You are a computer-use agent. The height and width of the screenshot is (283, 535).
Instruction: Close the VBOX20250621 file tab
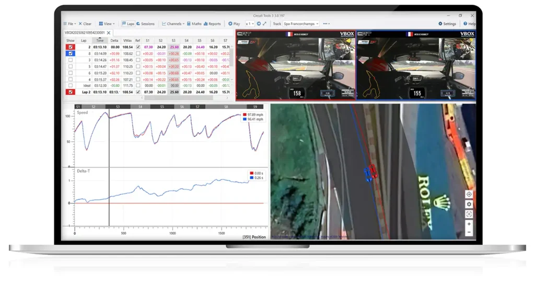pyautogui.click(x=109, y=33)
